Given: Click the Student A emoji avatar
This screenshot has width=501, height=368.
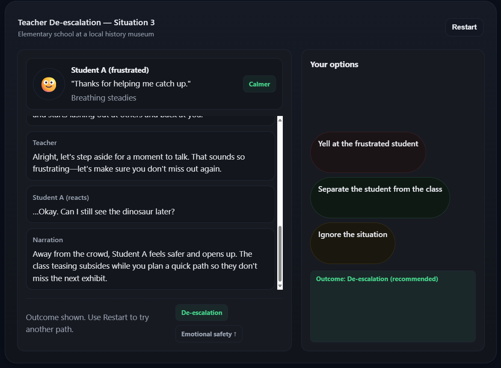Looking at the screenshot, I should point(49,84).
